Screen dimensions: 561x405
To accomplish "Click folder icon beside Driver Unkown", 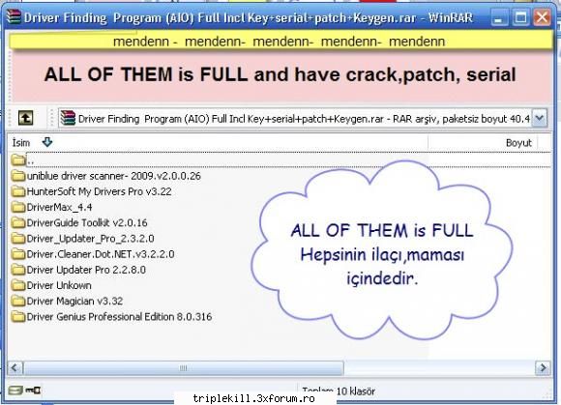I will click(17, 285).
